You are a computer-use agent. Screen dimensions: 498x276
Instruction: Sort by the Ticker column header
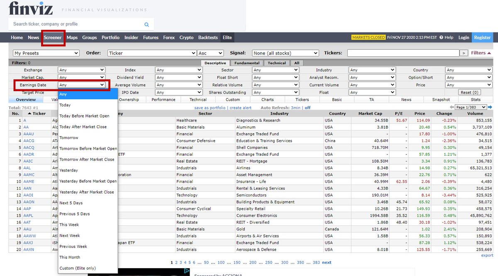(x=37, y=113)
